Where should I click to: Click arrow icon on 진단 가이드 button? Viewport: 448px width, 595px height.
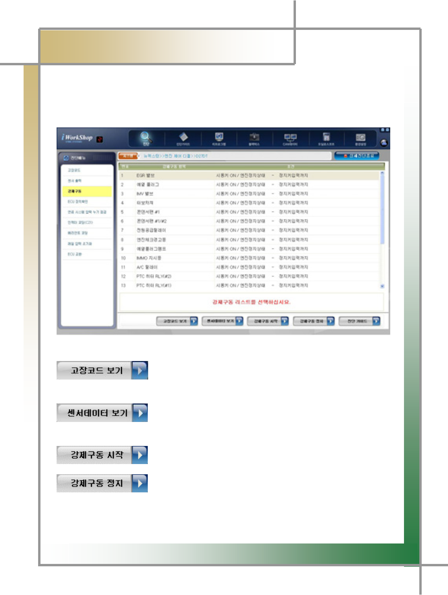tap(376, 321)
